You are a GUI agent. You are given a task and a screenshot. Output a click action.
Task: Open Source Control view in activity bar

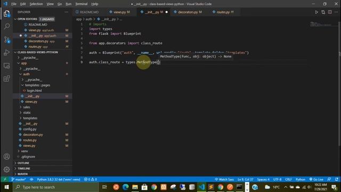6,39
